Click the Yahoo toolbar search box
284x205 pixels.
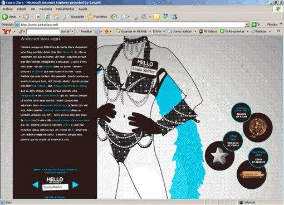click(x=43, y=31)
